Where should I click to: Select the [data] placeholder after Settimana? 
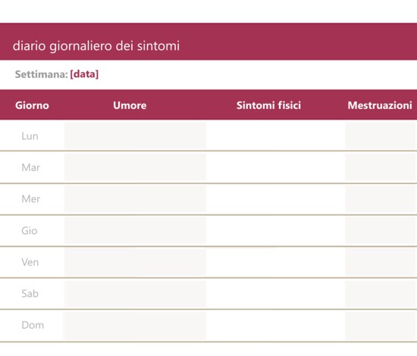(84, 74)
